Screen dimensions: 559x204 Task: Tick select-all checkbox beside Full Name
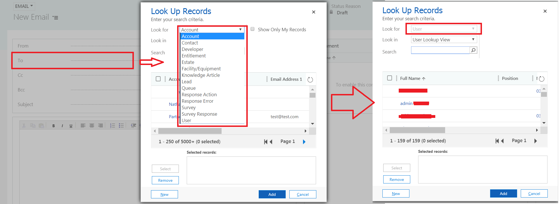(389, 78)
